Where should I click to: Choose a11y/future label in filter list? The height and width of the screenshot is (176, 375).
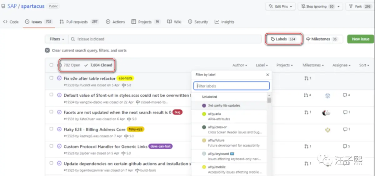[229, 143]
